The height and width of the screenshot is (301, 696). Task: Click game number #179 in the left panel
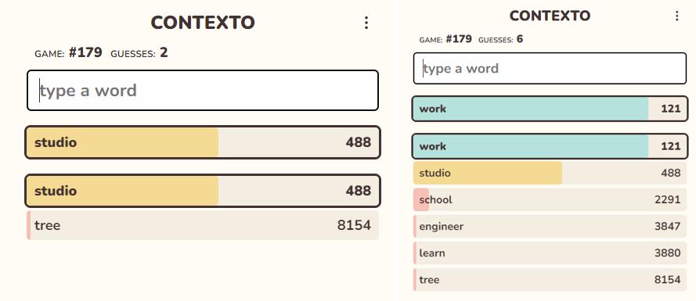85,52
